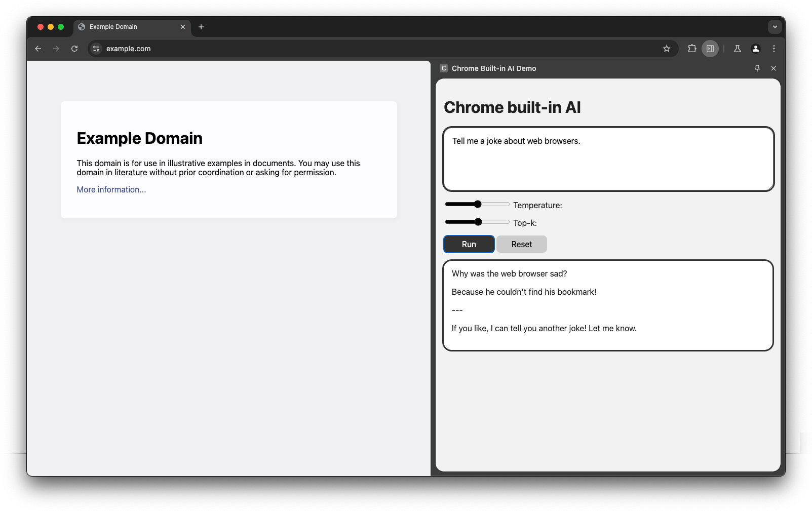
Task: Close the Chrome Built-in AI Demo side panel
Action: click(x=774, y=68)
